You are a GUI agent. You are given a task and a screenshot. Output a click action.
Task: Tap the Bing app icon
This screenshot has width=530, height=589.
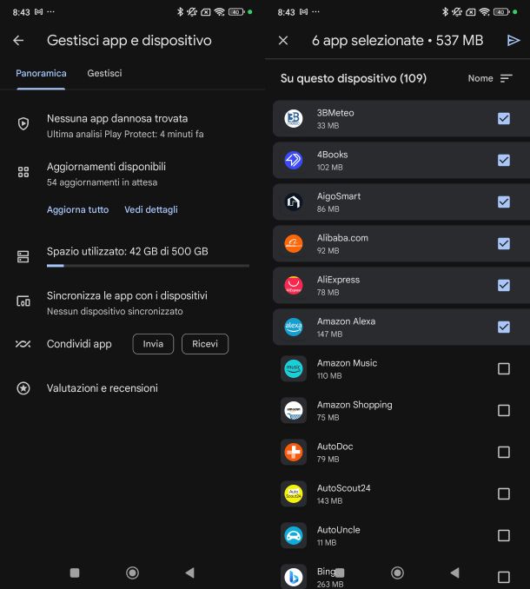pos(294,577)
